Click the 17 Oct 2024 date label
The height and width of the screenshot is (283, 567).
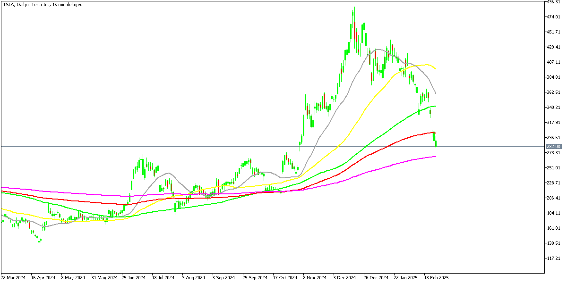pyautogui.click(x=284, y=278)
